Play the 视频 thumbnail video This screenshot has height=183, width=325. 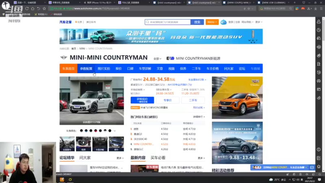(x=83, y=144)
